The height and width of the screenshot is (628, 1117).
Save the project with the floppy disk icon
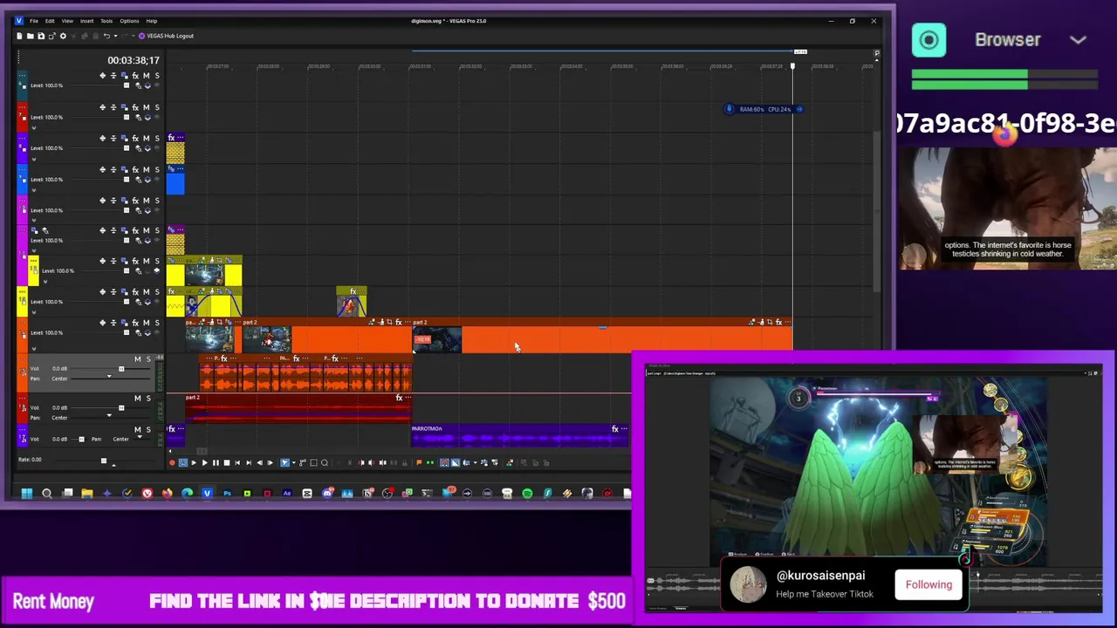coord(41,36)
